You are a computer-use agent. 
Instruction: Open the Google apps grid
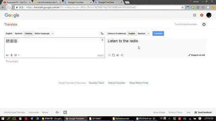[194, 15]
